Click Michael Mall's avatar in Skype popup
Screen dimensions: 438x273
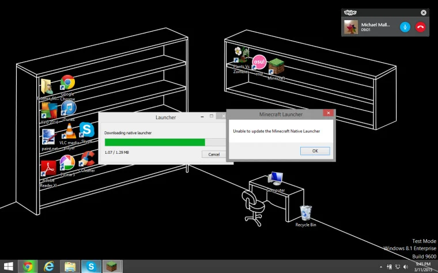click(351, 27)
